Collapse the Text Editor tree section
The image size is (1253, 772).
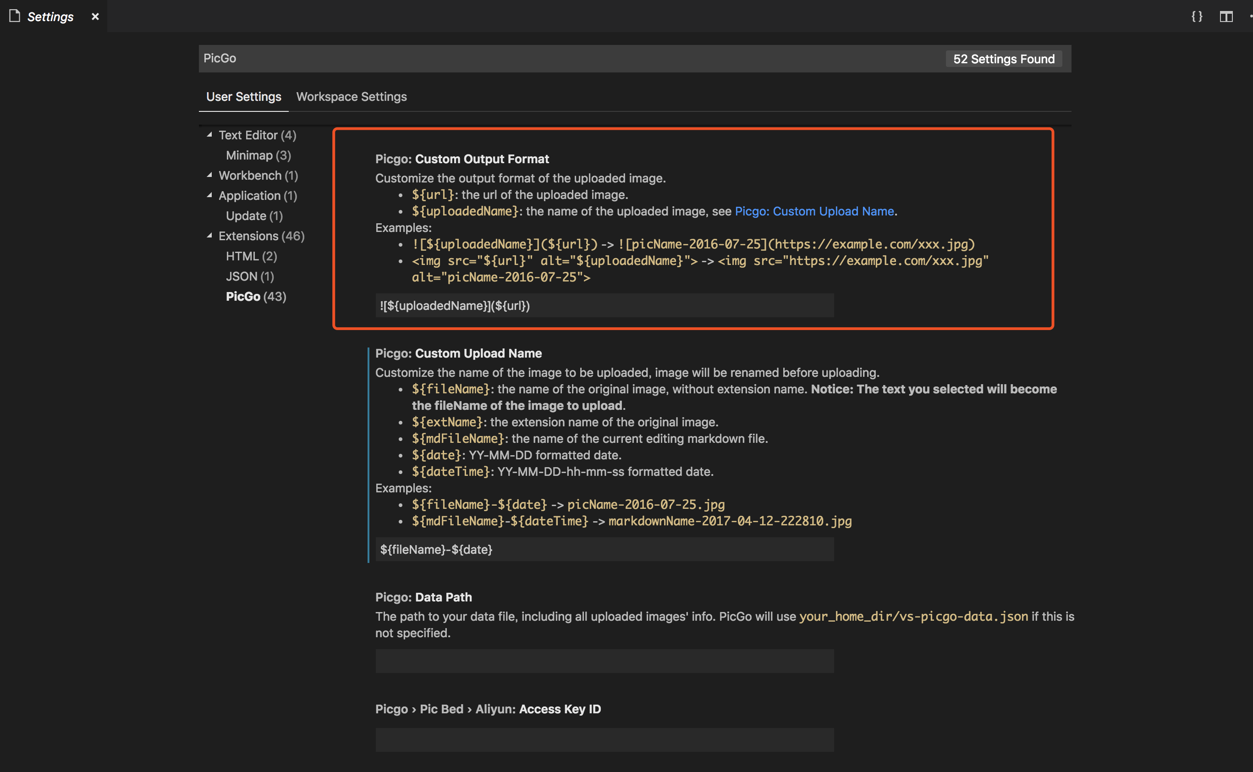pos(209,135)
